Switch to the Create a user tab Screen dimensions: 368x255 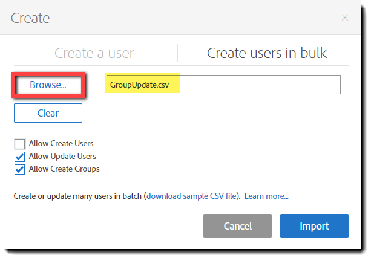94,53
